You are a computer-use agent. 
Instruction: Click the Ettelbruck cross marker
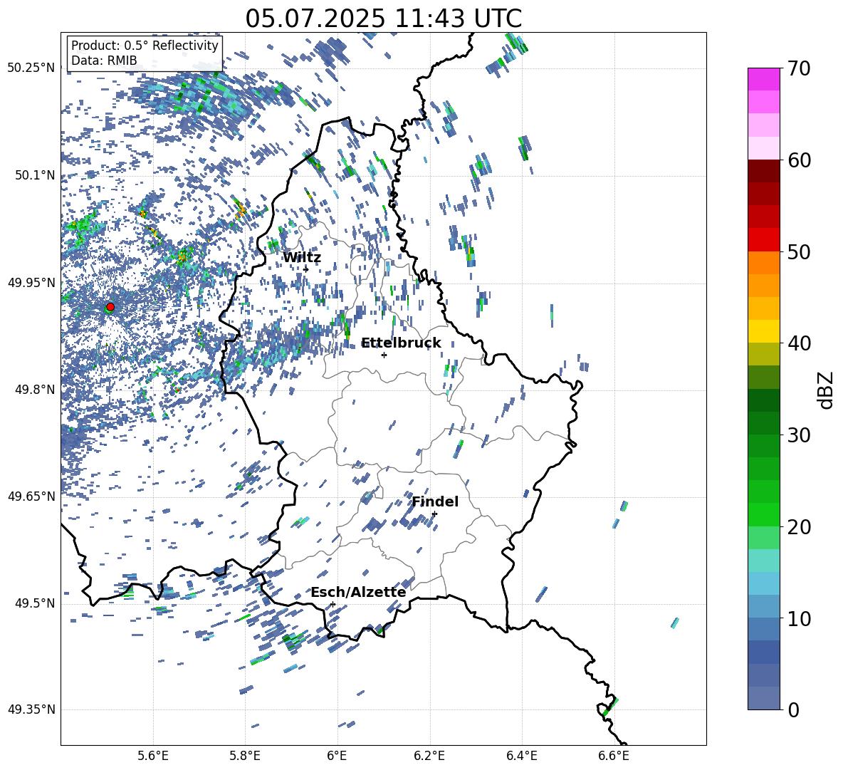(384, 355)
